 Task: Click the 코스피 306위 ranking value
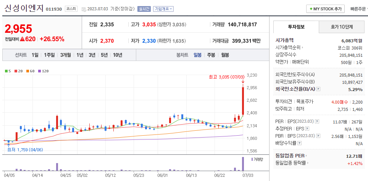point(350,48)
